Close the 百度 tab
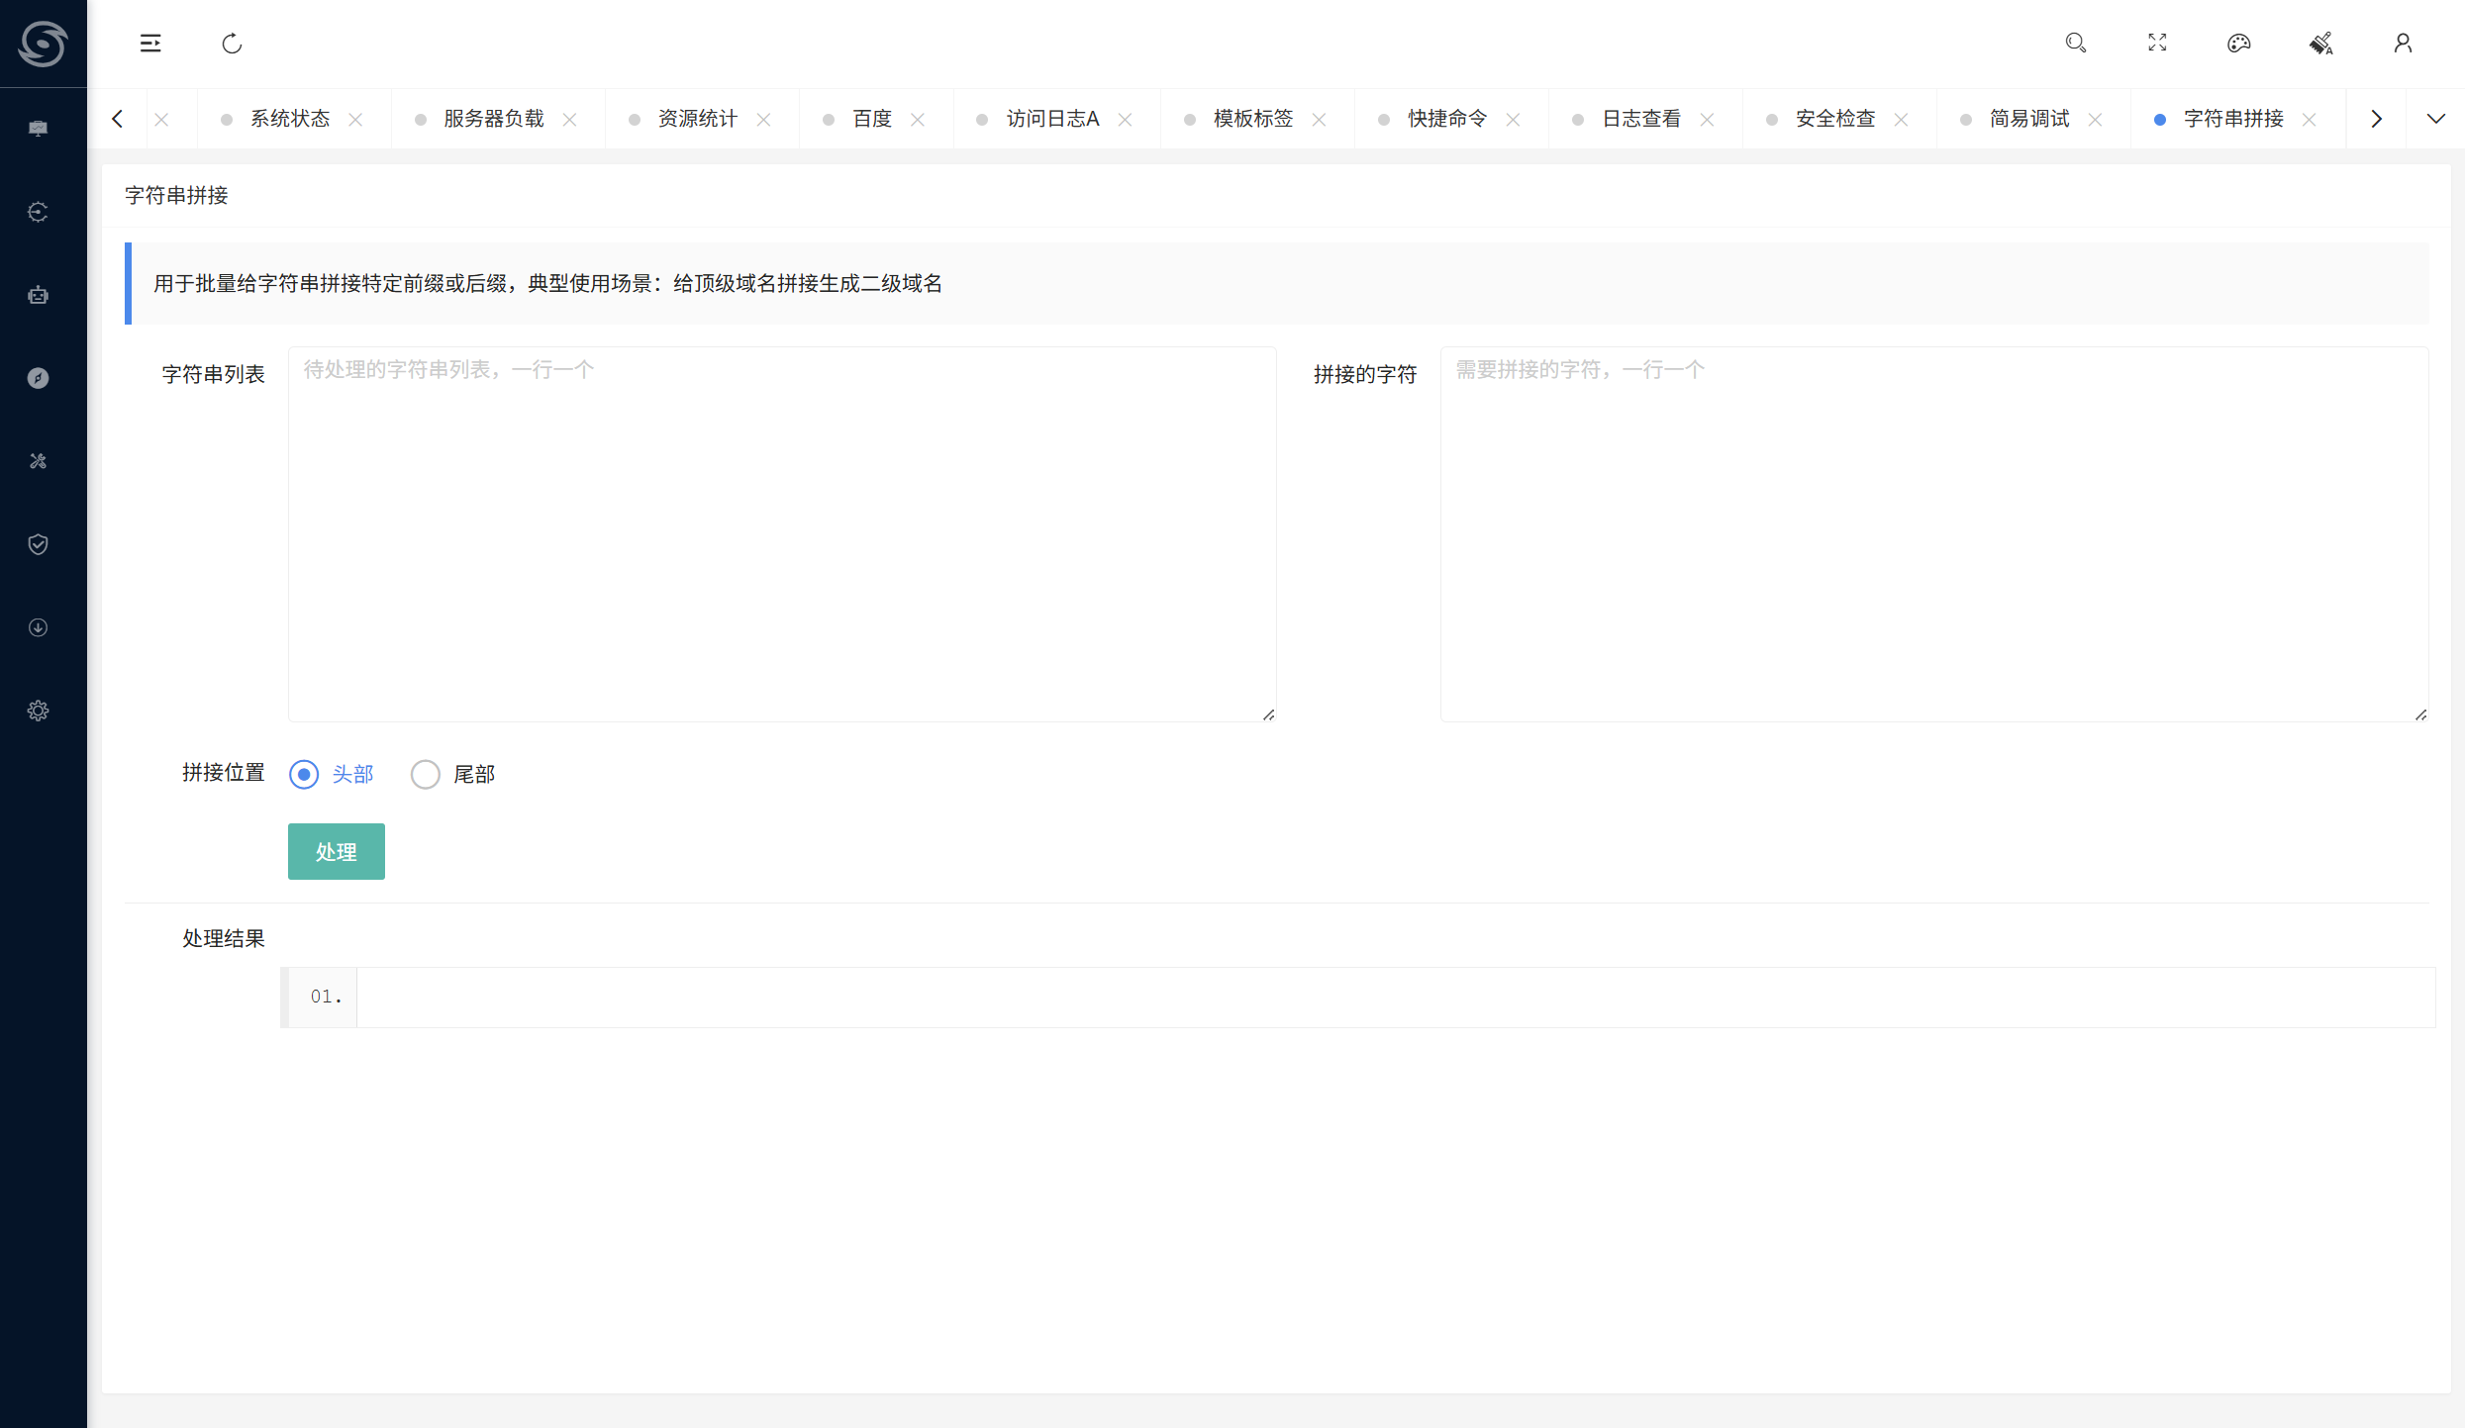The height and width of the screenshot is (1428, 2465). tap(918, 119)
